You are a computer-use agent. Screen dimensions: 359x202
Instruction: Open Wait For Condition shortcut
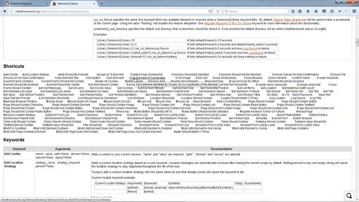15,128
